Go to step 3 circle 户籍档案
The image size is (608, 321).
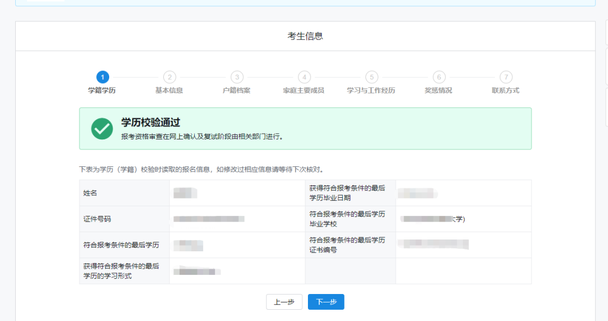click(237, 77)
